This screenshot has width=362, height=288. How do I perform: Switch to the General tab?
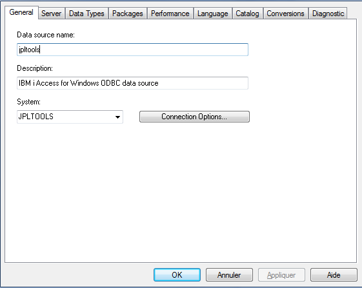click(x=21, y=12)
